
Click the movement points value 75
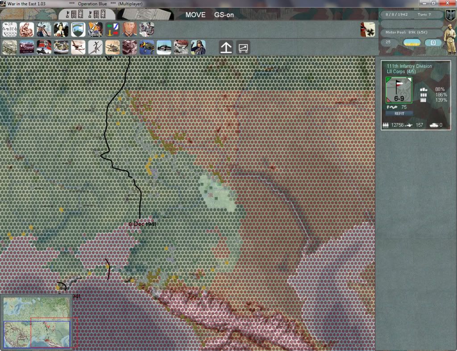click(403, 107)
